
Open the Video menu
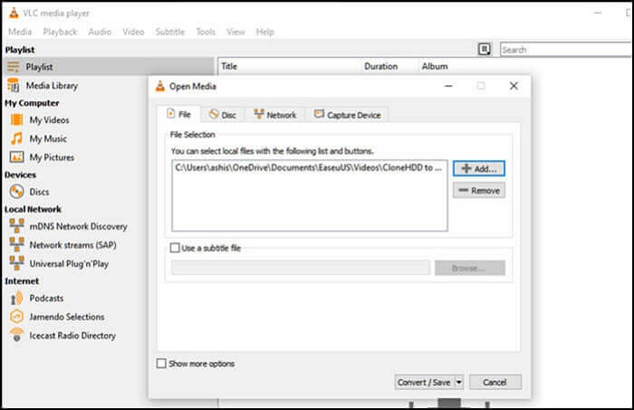coord(133,32)
